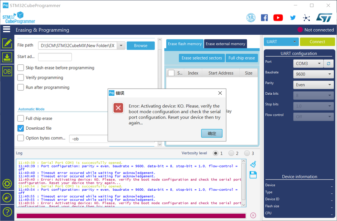Open the Flow control dropdown
Viewport: 337px width, 221px height.
click(313, 117)
